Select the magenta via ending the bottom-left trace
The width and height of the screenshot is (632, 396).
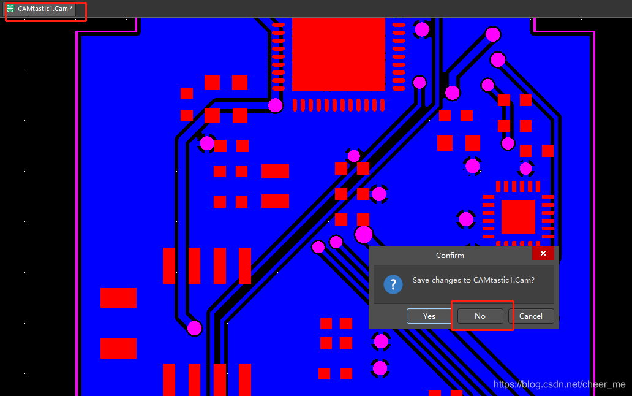[x=194, y=328]
